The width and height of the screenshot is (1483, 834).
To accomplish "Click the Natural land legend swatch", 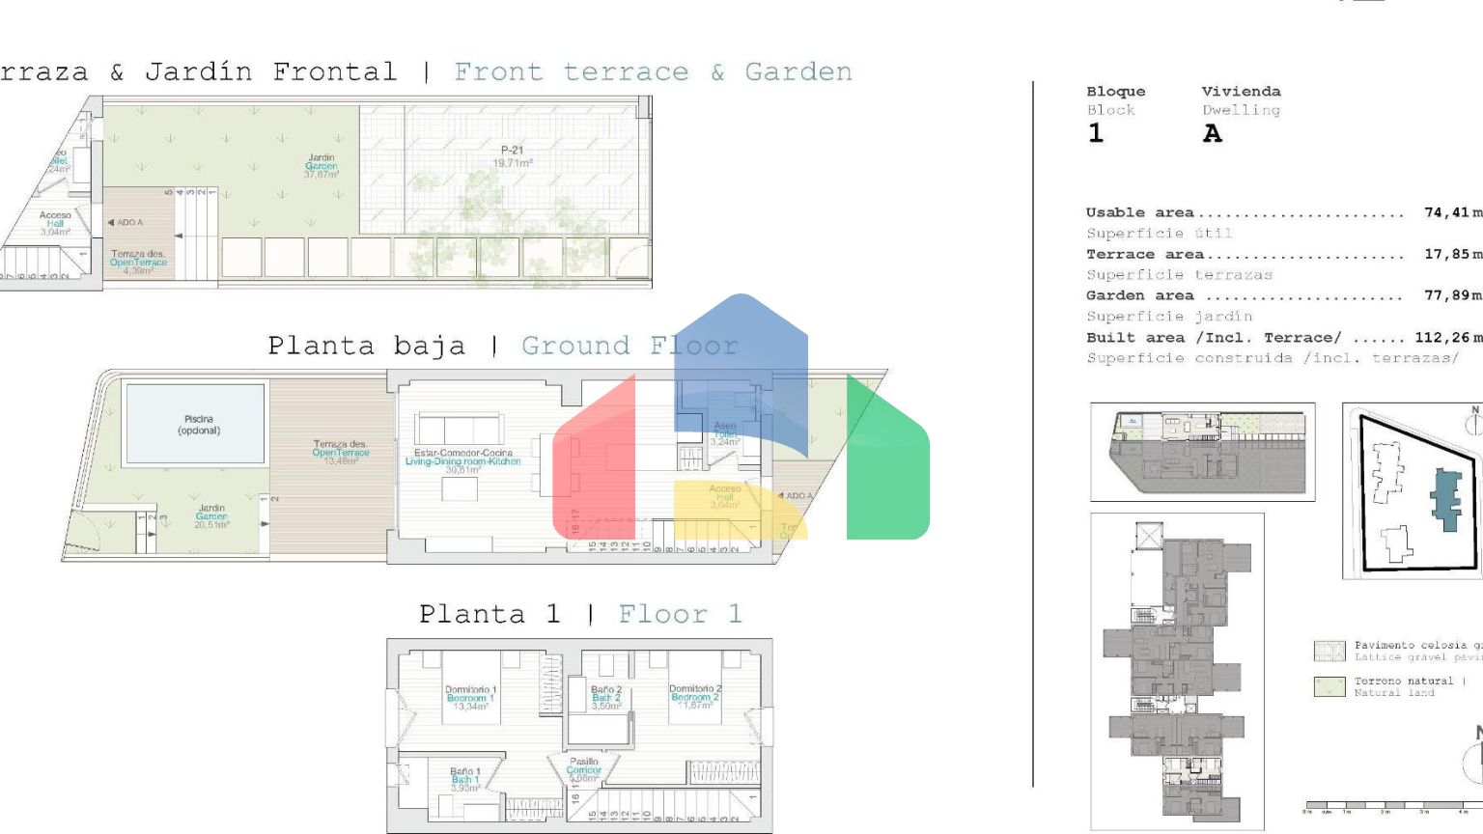I will tap(1329, 686).
